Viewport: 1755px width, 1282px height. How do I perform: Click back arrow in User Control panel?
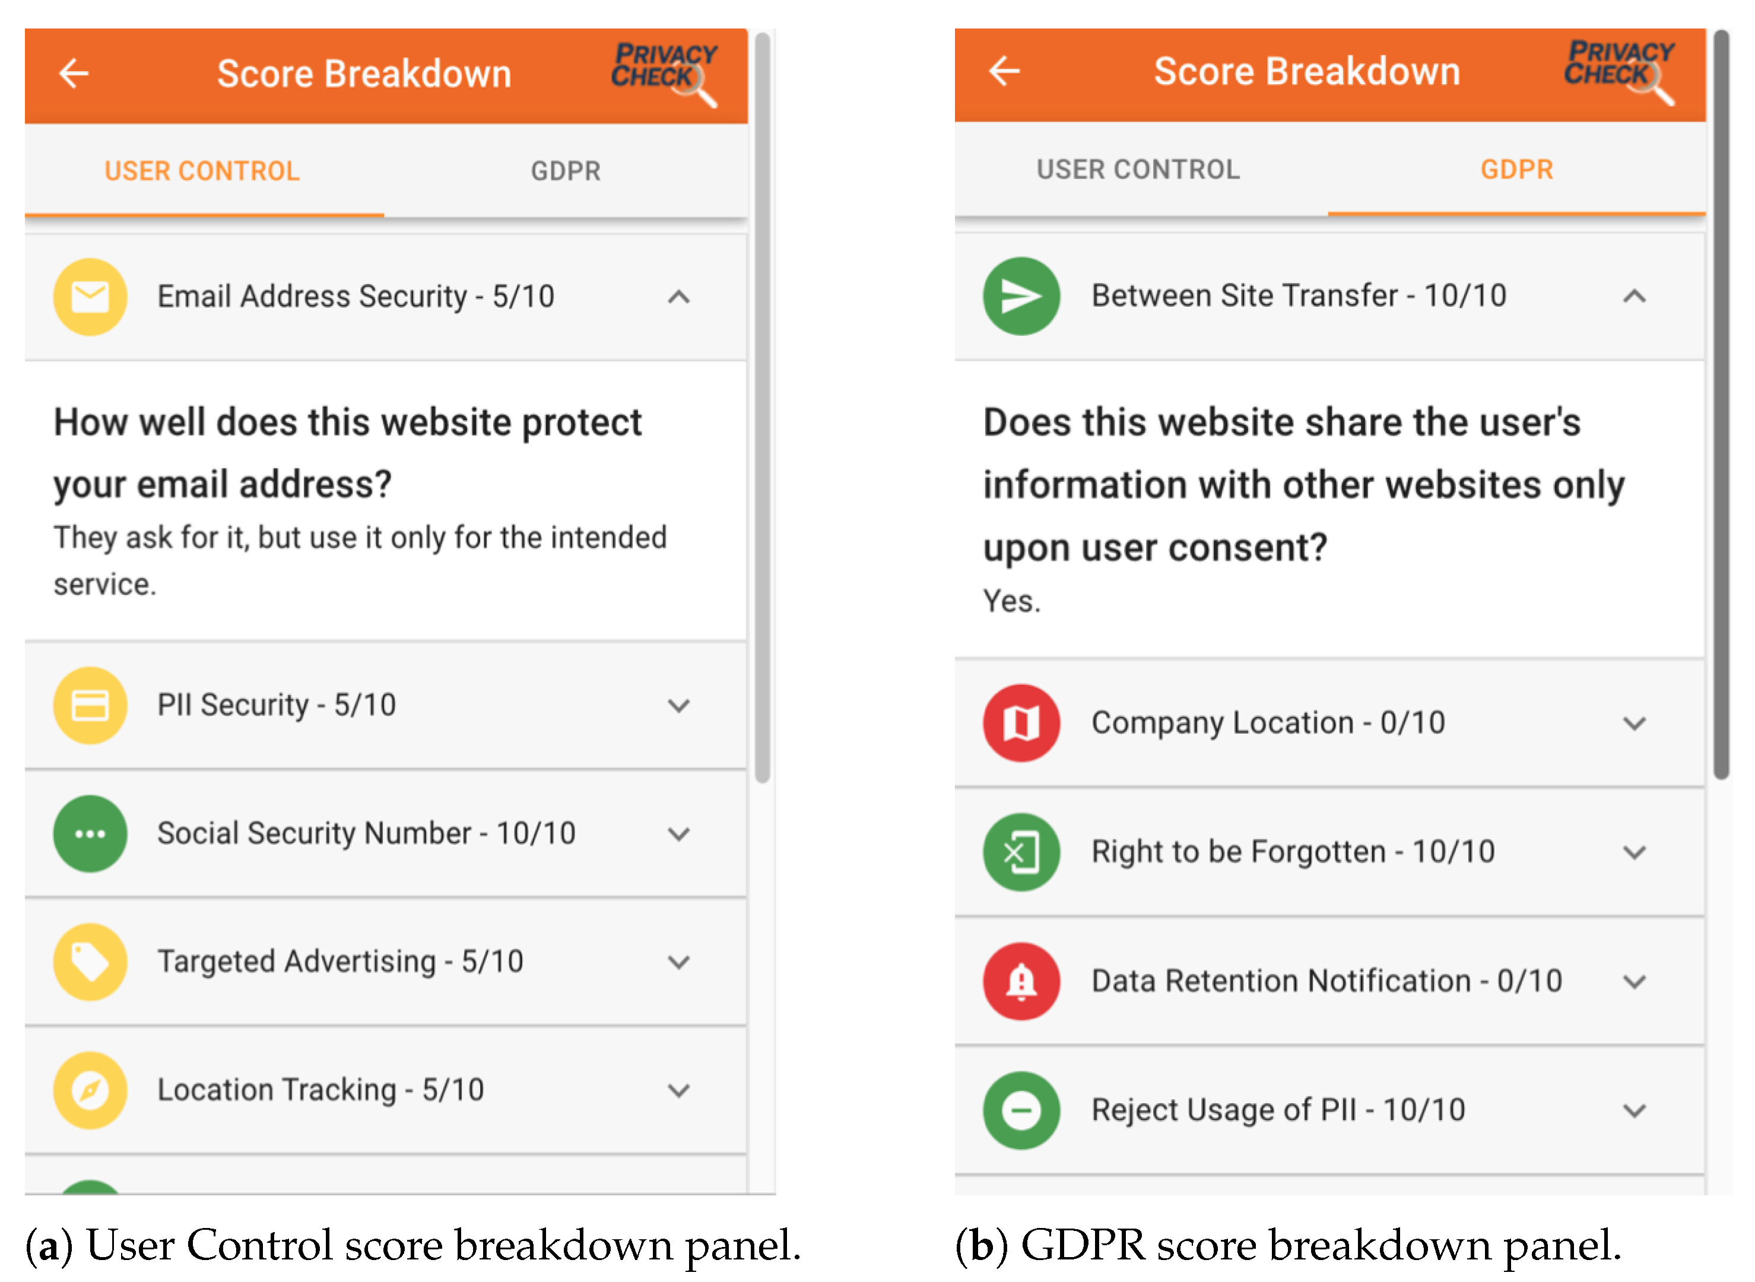coord(74,74)
